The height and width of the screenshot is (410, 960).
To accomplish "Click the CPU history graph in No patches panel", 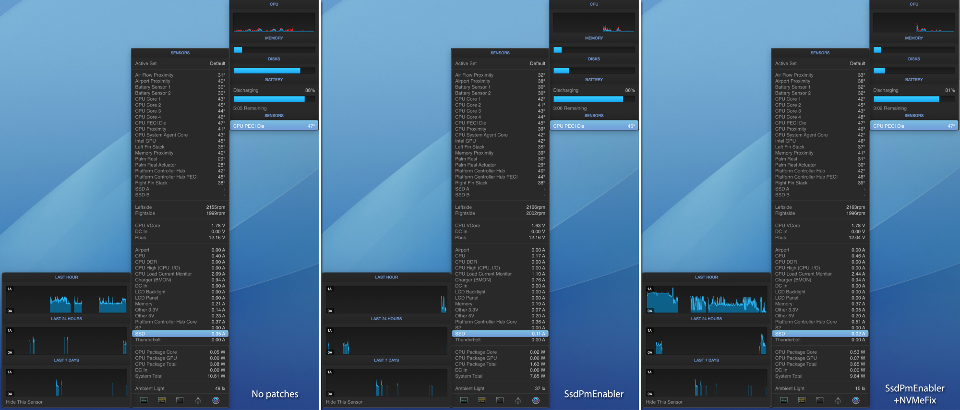I will tap(274, 22).
